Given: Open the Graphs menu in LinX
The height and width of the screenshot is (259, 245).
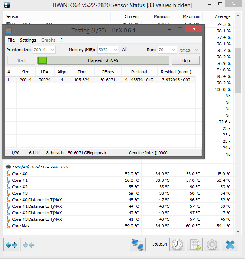Looking at the screenshot, I should pyautogui.click(x=48, y=40).
